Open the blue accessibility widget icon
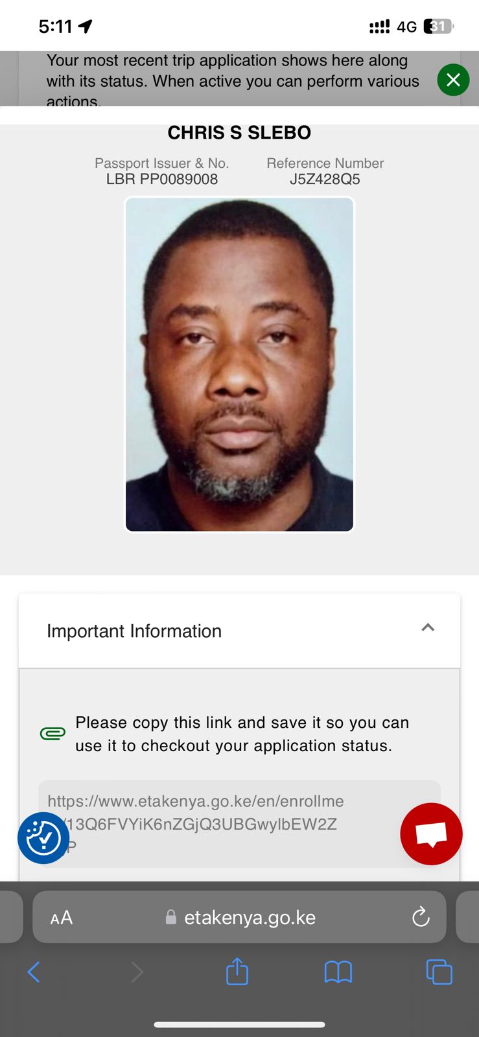Screen dimensions: 479x1037 (43, 838)
